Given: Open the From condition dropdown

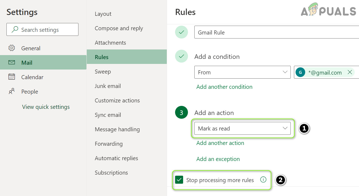Looking at the screenshot, I should click(x=242, y=72).
